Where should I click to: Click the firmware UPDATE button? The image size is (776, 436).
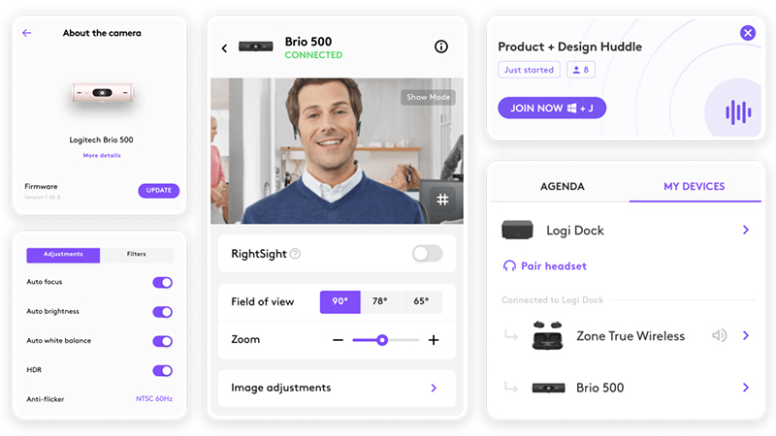click(x=158, y=190)
